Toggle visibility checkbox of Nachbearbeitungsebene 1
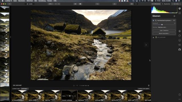Screen dimensions: 182x102 (153, 20)
